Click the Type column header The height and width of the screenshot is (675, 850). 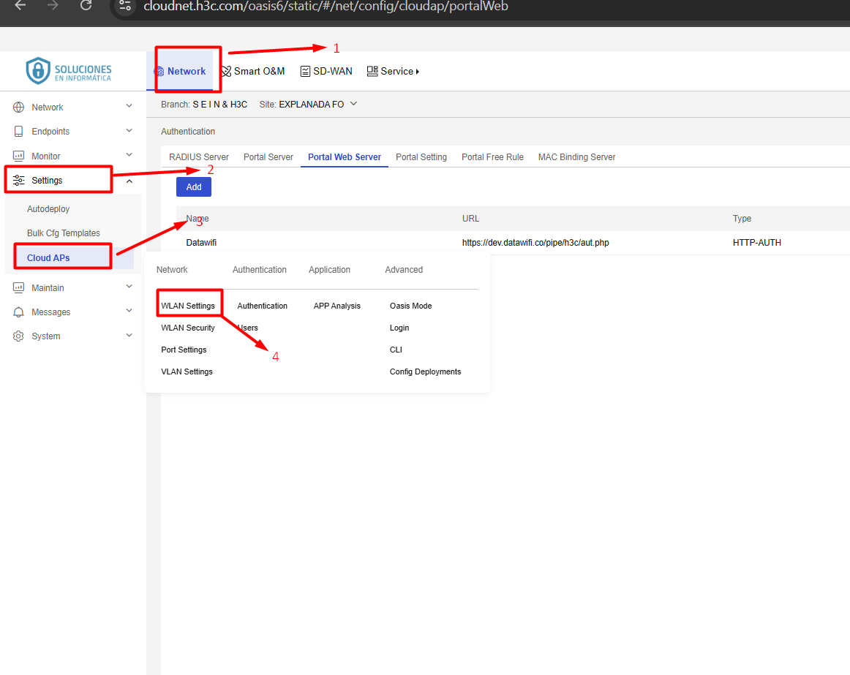[x=742, y=219]
